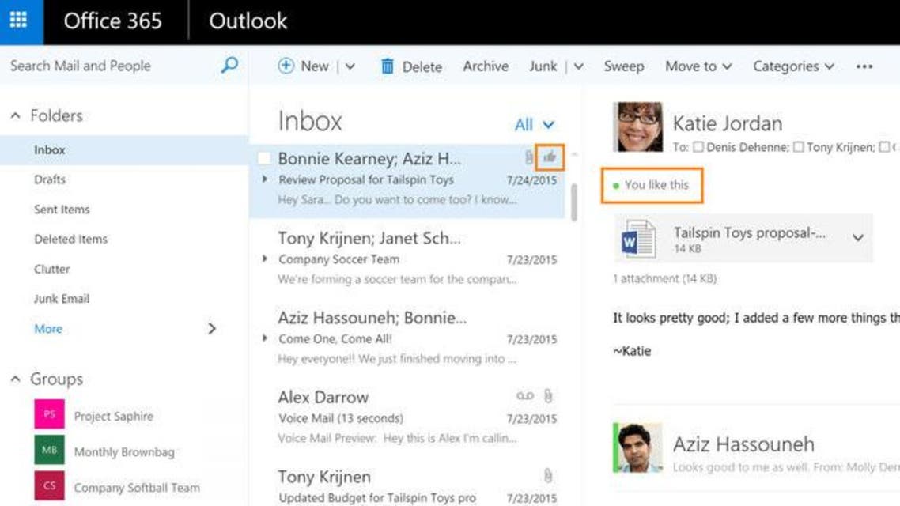Open the Alex Darrow voice mail message
Screen dimensions: 900x506
coord(407,417)
